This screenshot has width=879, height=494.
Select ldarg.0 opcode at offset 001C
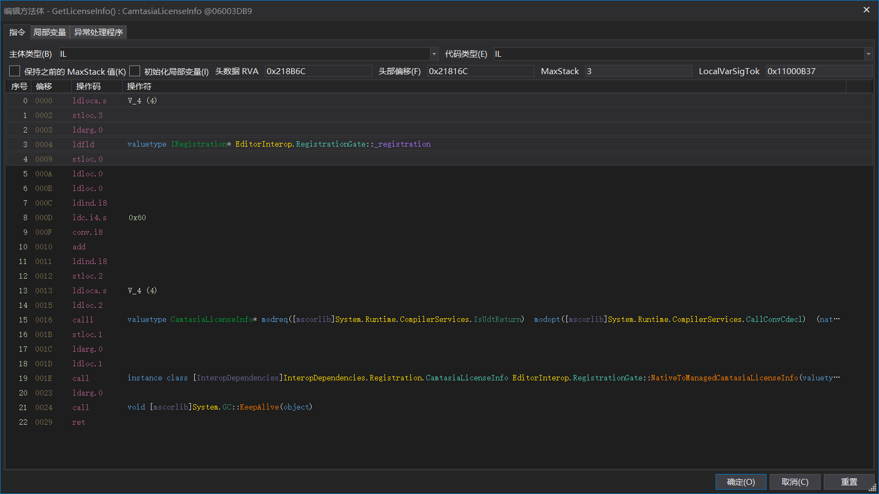(x=88, y=349)
